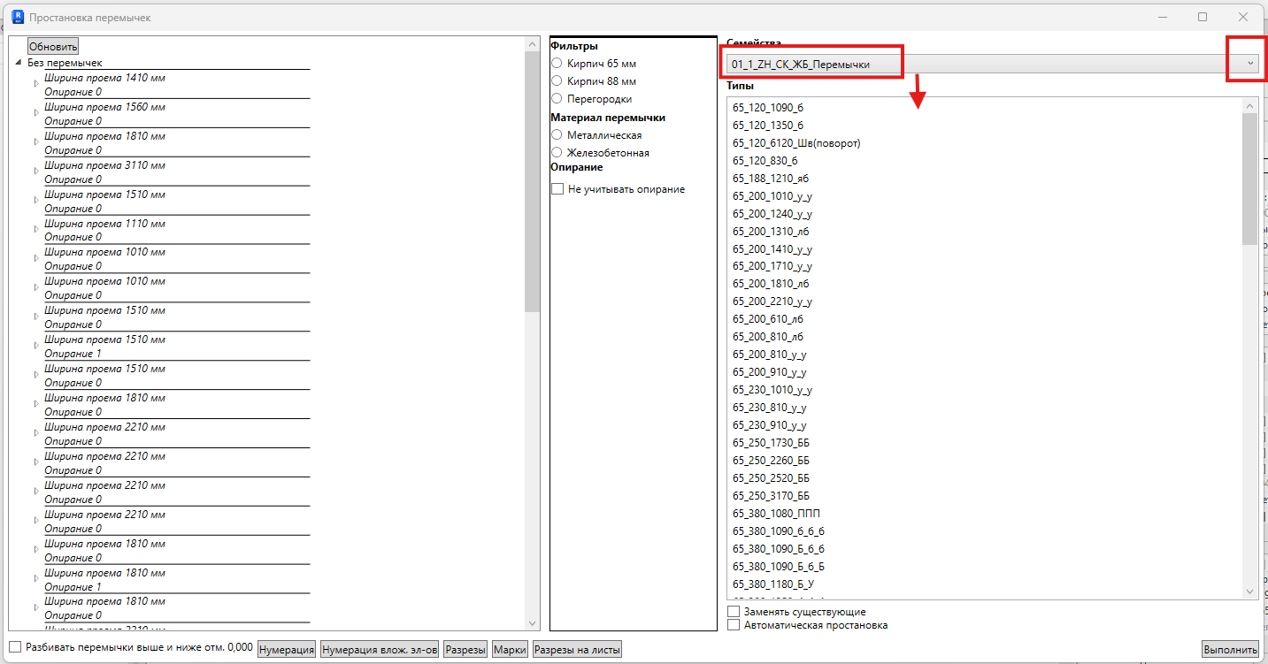The width and height of the screenshot is (1268, 664).
Task: Select type 65_200_810_л6
Action: (x=768, y=337)
